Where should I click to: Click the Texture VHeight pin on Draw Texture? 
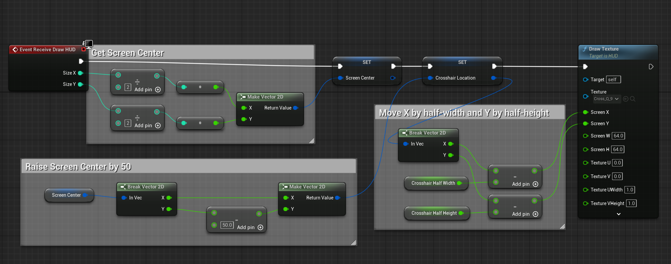[585, 203]
